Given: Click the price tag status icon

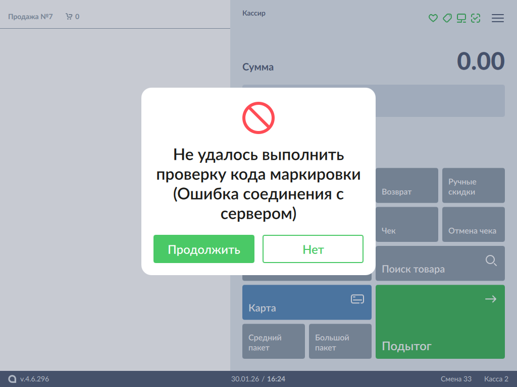Looking at the screenshot, I should point(447,18).
